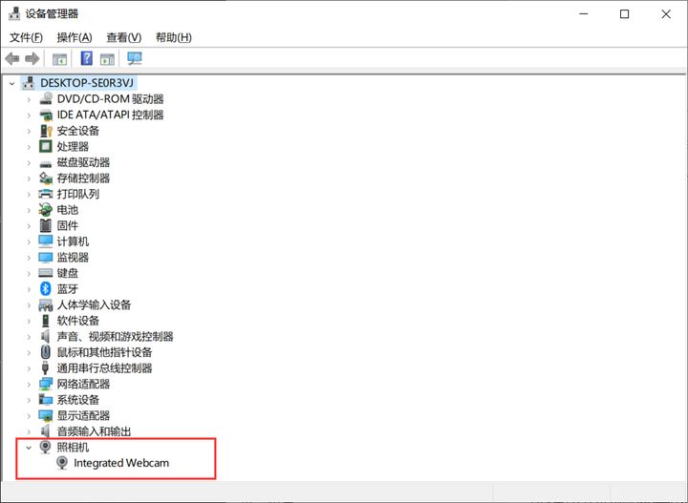Click the battery (电池) category icon
Image resolution: width=688 pixels, height=503 pixels.
pyautogui.click(x=46, y=209)
